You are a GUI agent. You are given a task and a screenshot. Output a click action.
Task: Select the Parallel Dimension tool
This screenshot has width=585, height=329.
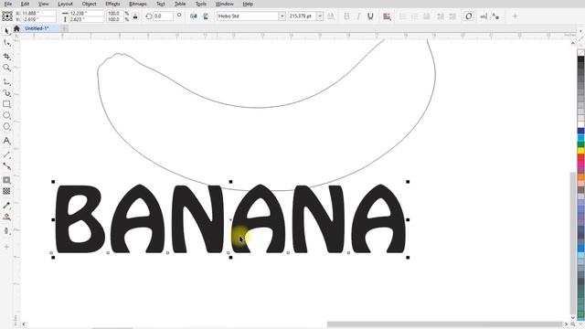click(6, 154)
